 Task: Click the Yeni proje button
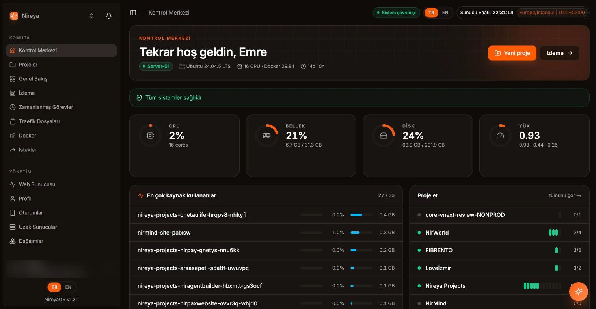(512, 53)
